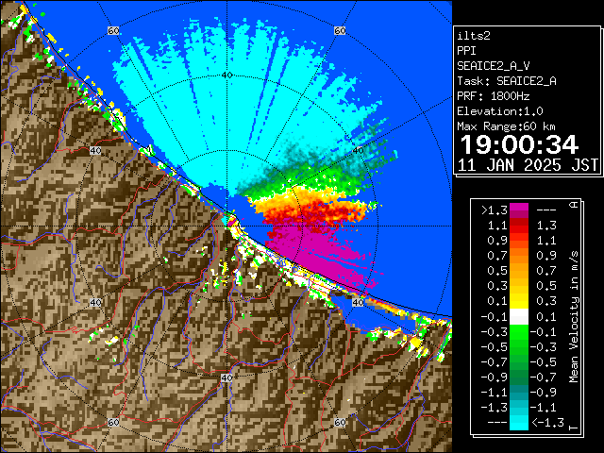Click the radar site name "ilts2"
The height and width of the screenshot is (453, 604).
474,36
